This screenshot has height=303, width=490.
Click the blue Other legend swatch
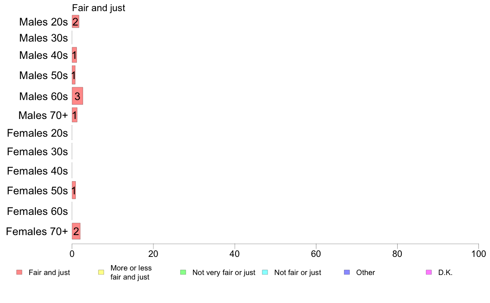[347, 272]
